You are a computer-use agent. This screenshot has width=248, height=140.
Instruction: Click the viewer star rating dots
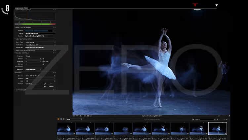(x=224, y=116)
